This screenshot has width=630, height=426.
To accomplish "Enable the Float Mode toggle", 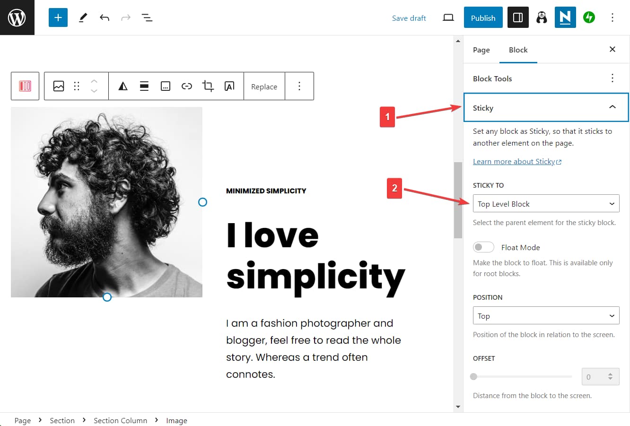I will pos(483,247).
